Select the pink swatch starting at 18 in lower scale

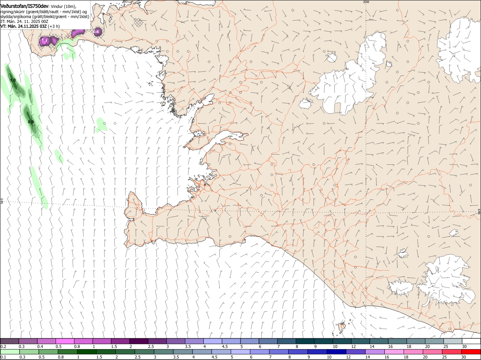tap(413, 352)
